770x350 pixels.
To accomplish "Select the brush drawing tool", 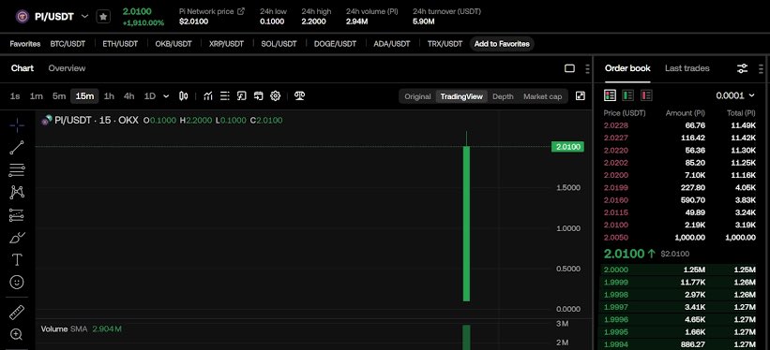I will pos(17,238).
